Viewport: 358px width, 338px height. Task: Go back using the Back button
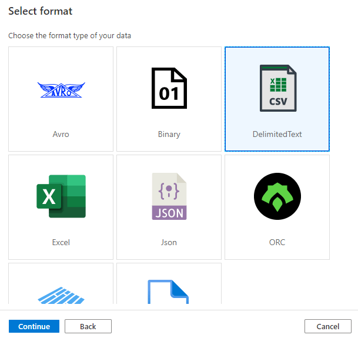(x=88, y=326)
